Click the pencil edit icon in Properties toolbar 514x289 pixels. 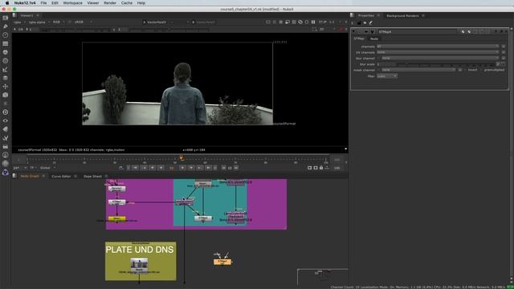(371, 22)
